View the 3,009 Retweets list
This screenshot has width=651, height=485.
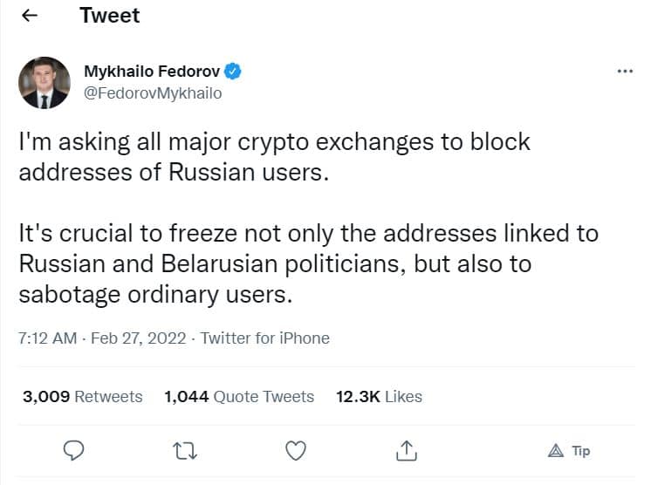(x=82, y=397)
